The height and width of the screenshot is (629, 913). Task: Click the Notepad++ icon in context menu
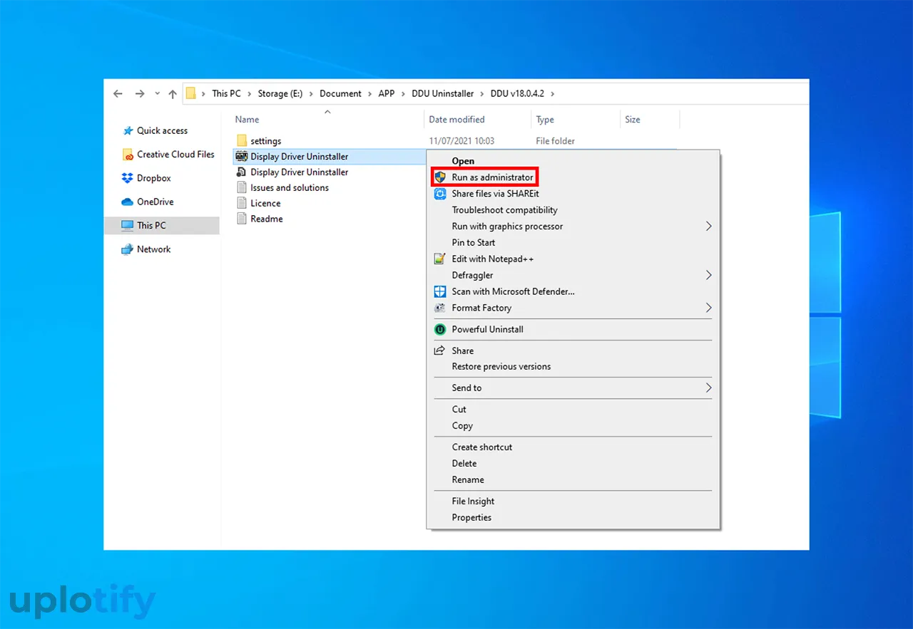coord(440,259)
